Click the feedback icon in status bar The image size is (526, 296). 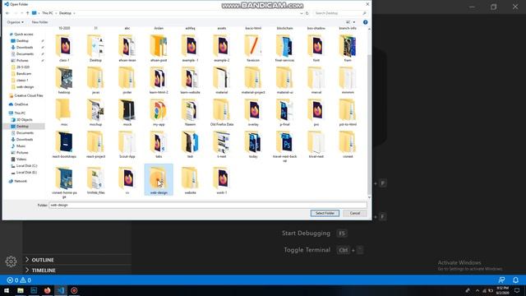[x=501, y=280]
